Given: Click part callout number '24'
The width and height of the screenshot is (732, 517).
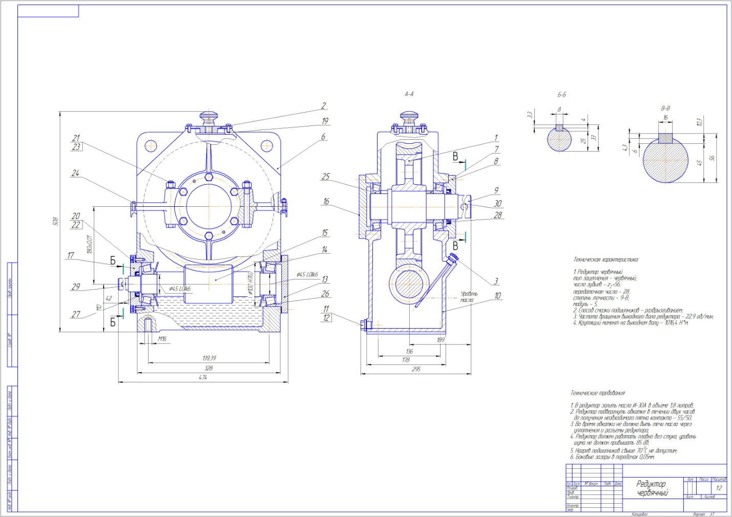Looking at the screenshot, I should point(75,174).
